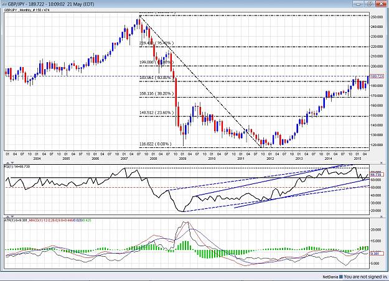
Task: Close the RSI indicator panel
Action: (x=382, y=163)
